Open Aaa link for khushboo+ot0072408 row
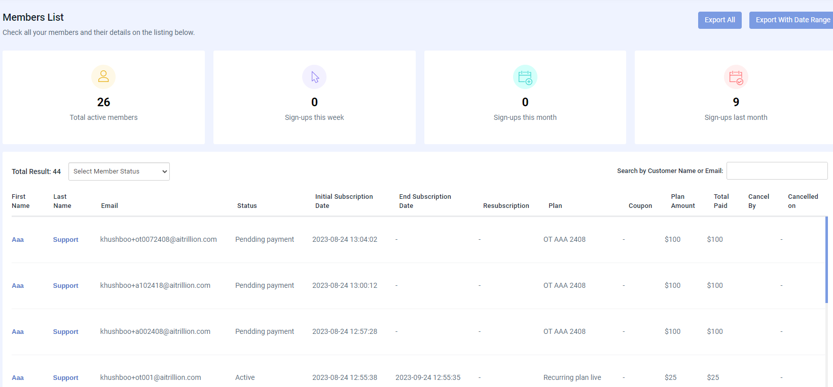The image size is (833, 387). [x=18, y=240]
